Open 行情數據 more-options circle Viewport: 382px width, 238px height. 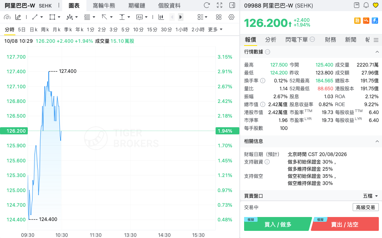pos(267,52)
